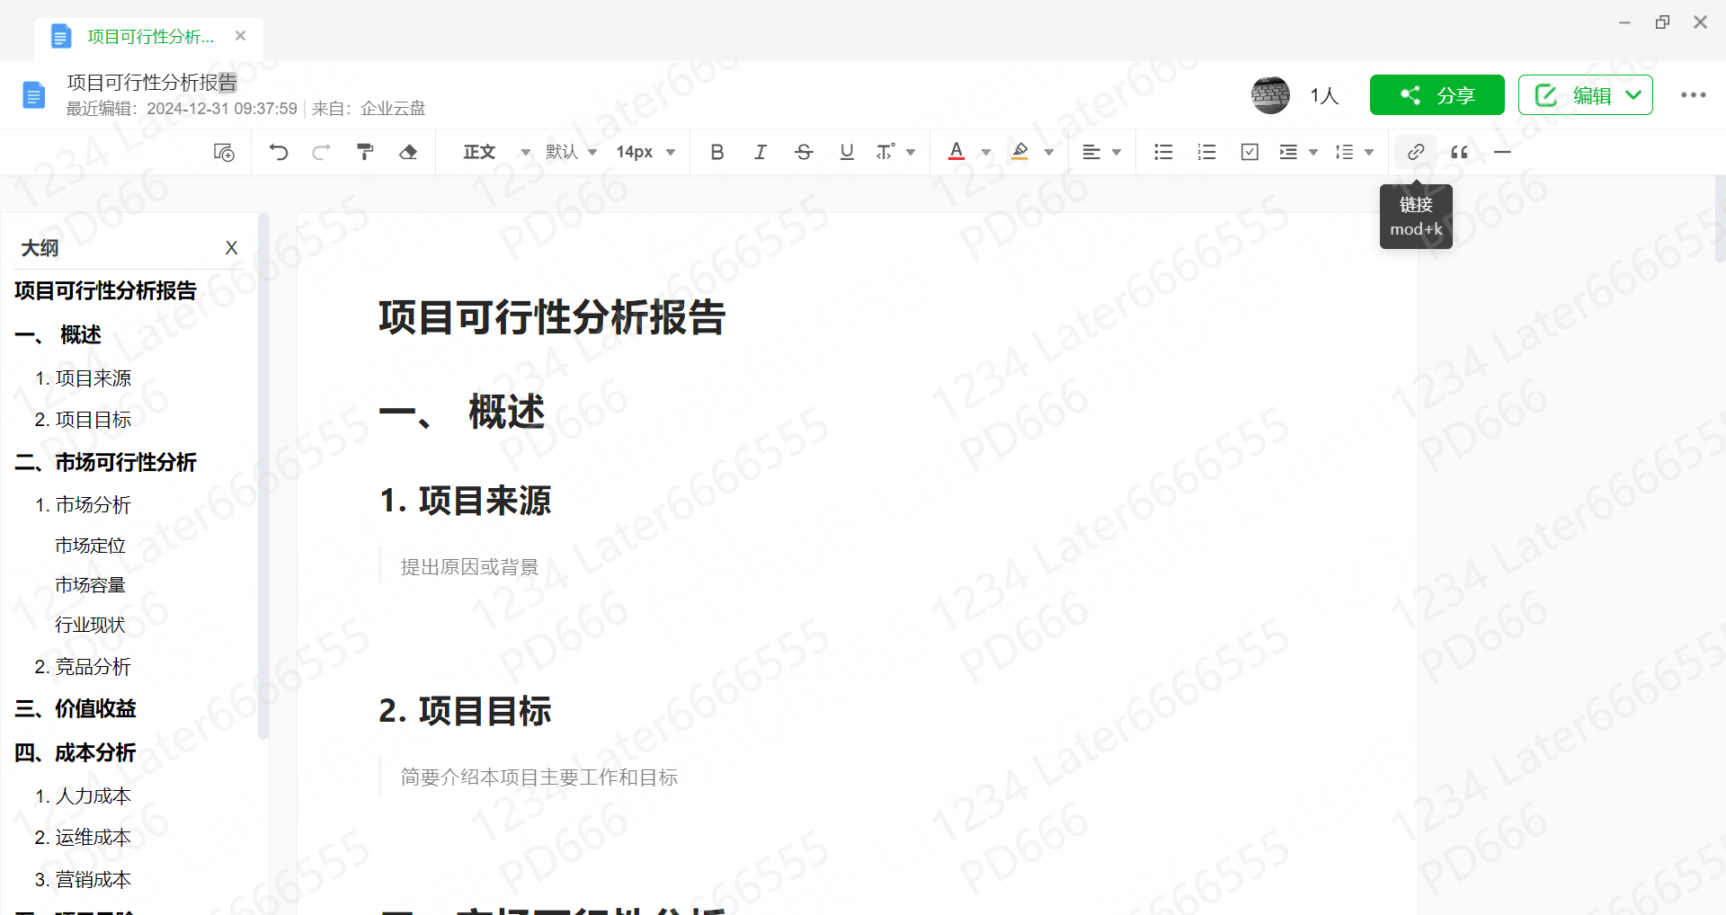The width and height of the screenshot is (1726, 915).
Task: Open the line spacing dropdown arrow
Action: point(1369,153)
